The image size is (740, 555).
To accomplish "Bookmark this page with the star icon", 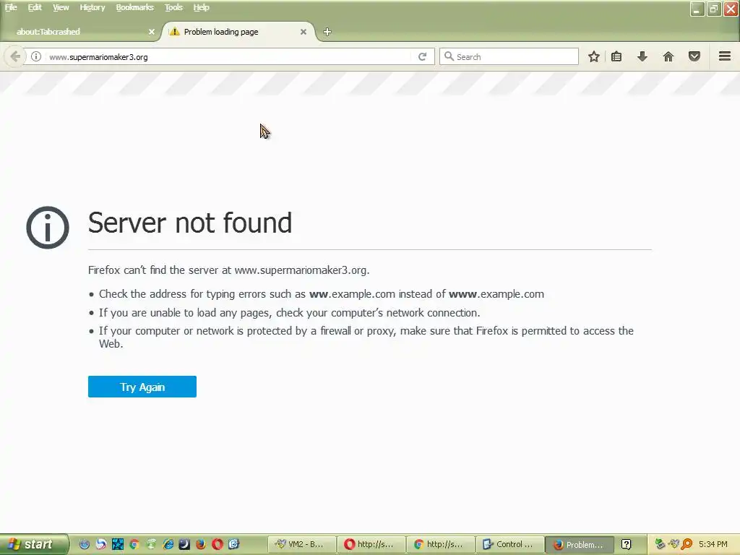I will (x=594, y=56).
